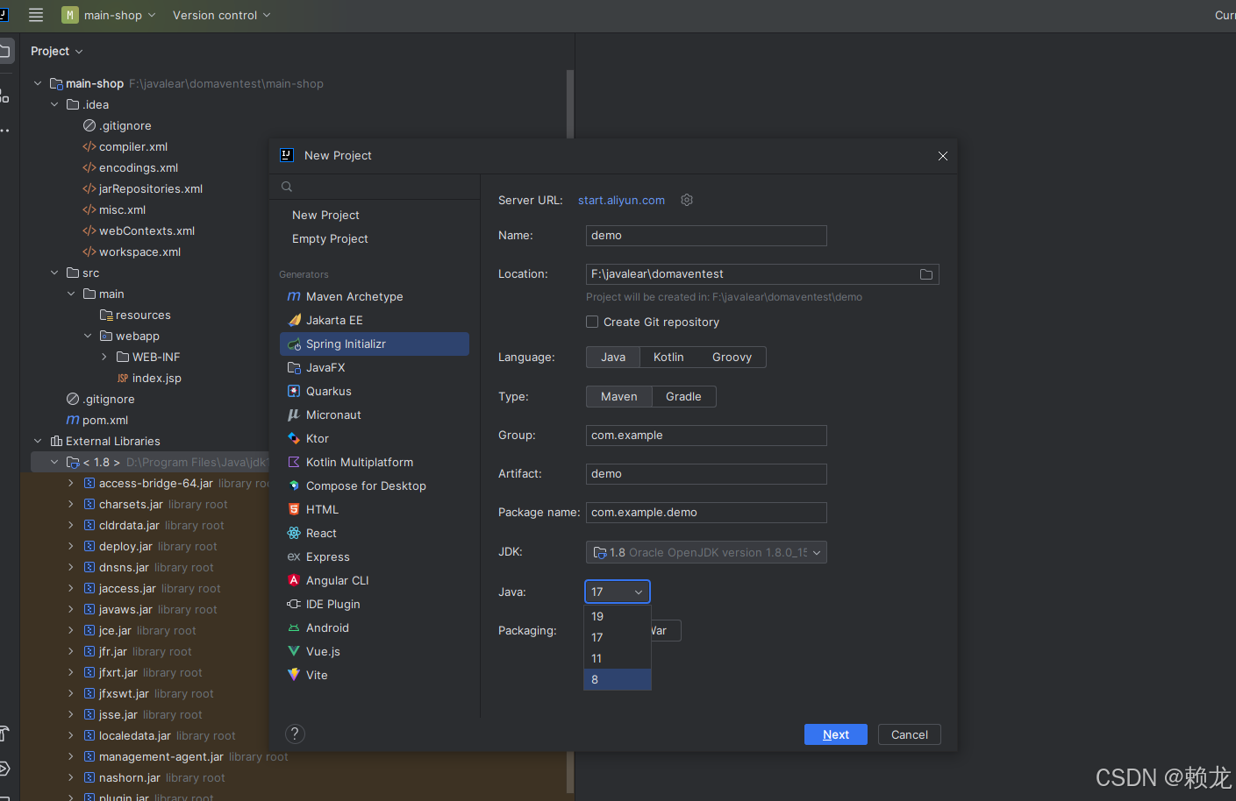Open the main hamburger menu

click(x=36, y=15)
